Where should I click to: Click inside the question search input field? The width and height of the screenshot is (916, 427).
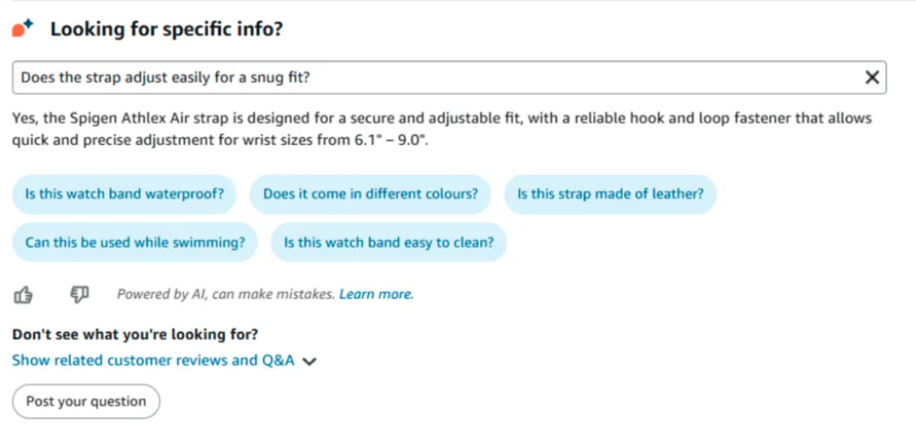(x=449, y=78)
